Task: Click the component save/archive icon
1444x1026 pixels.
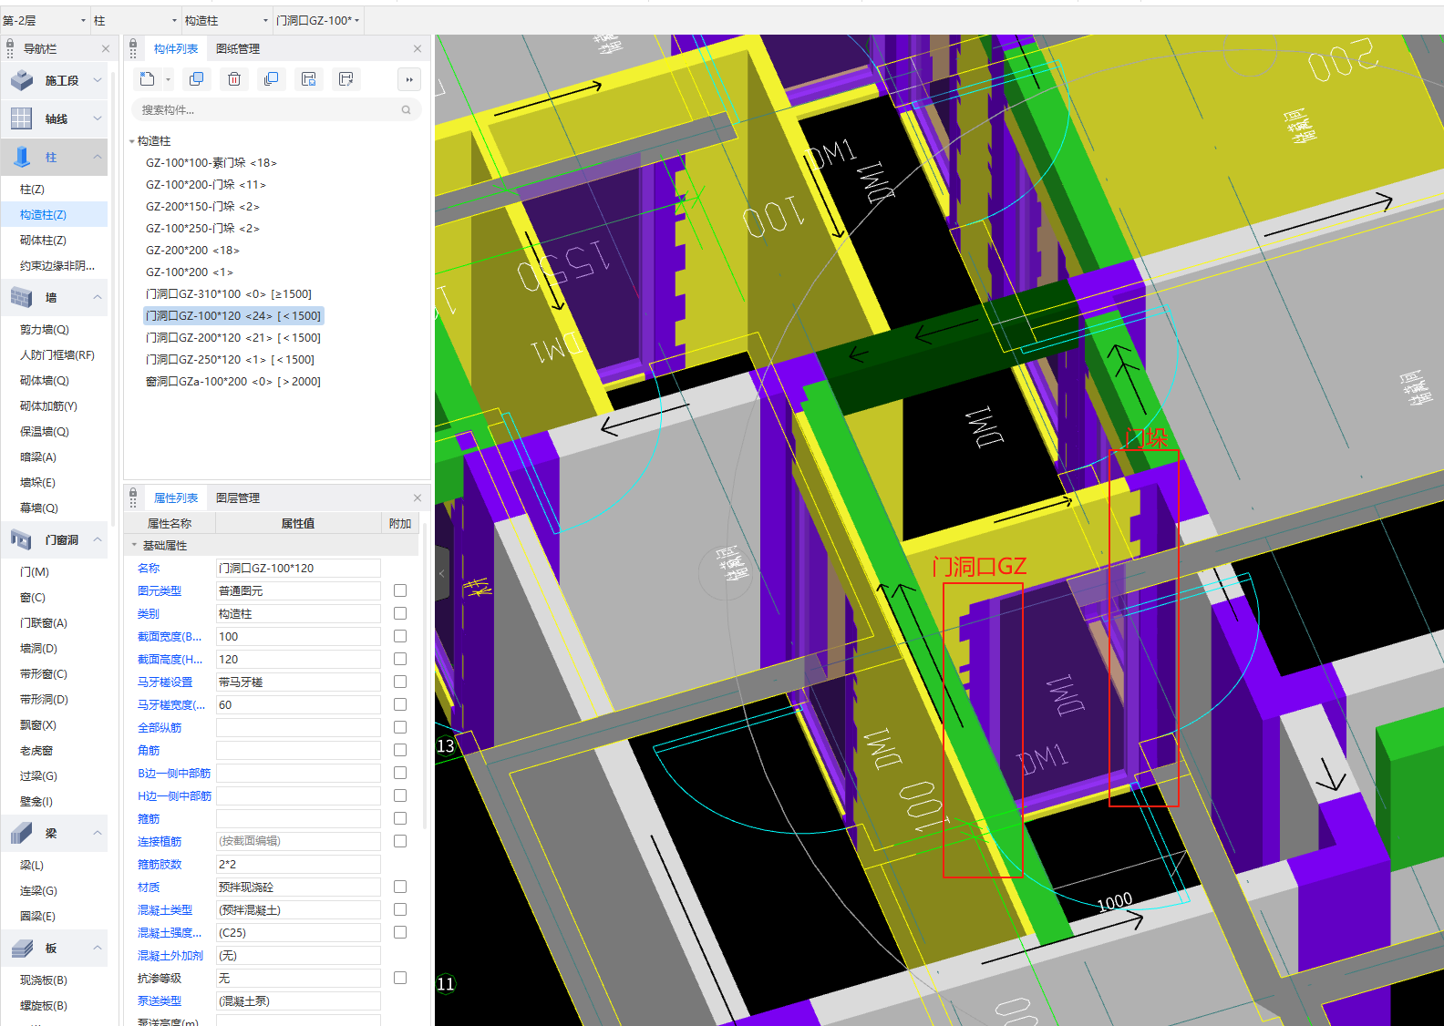Action: tap(309, 79)
